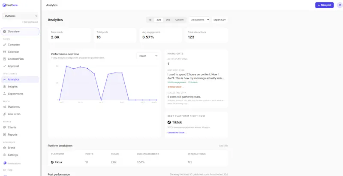Click the Last 30d label
Viewport: 343px width, 176px height.
pos(223,146)
